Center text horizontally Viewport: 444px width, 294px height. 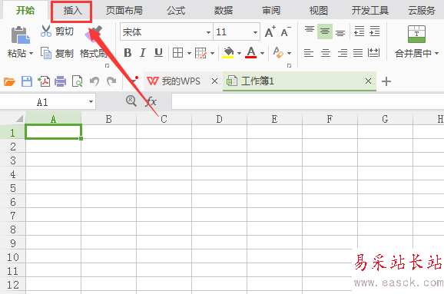(326, 53)
